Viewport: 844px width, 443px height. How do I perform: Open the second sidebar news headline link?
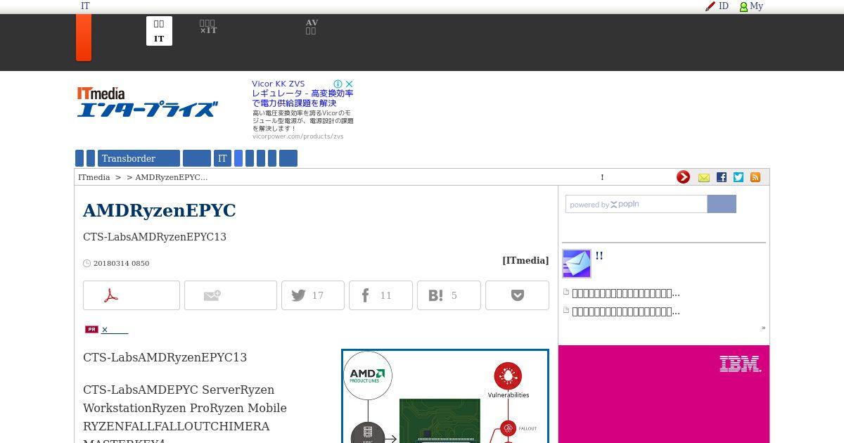(x=626, y=312)
